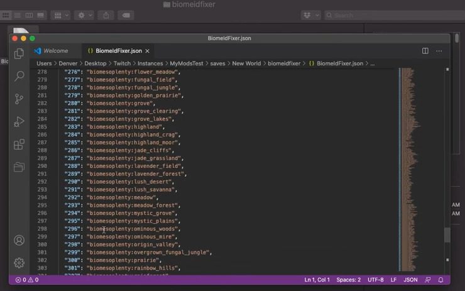The width and height of the screenshot is (465, 291).
Task: Click the errors and warnings status indicator
Action: (27, 280)
